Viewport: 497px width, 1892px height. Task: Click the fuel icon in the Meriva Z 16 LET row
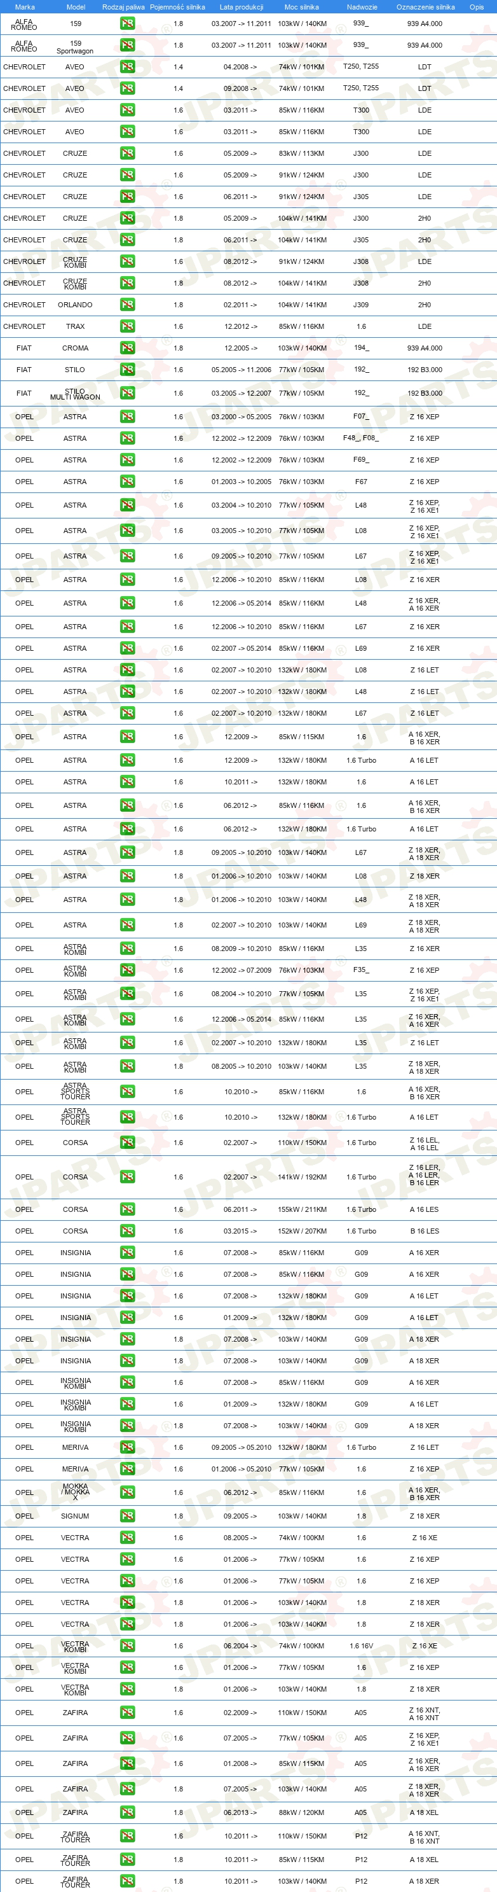pos(127,1448)
